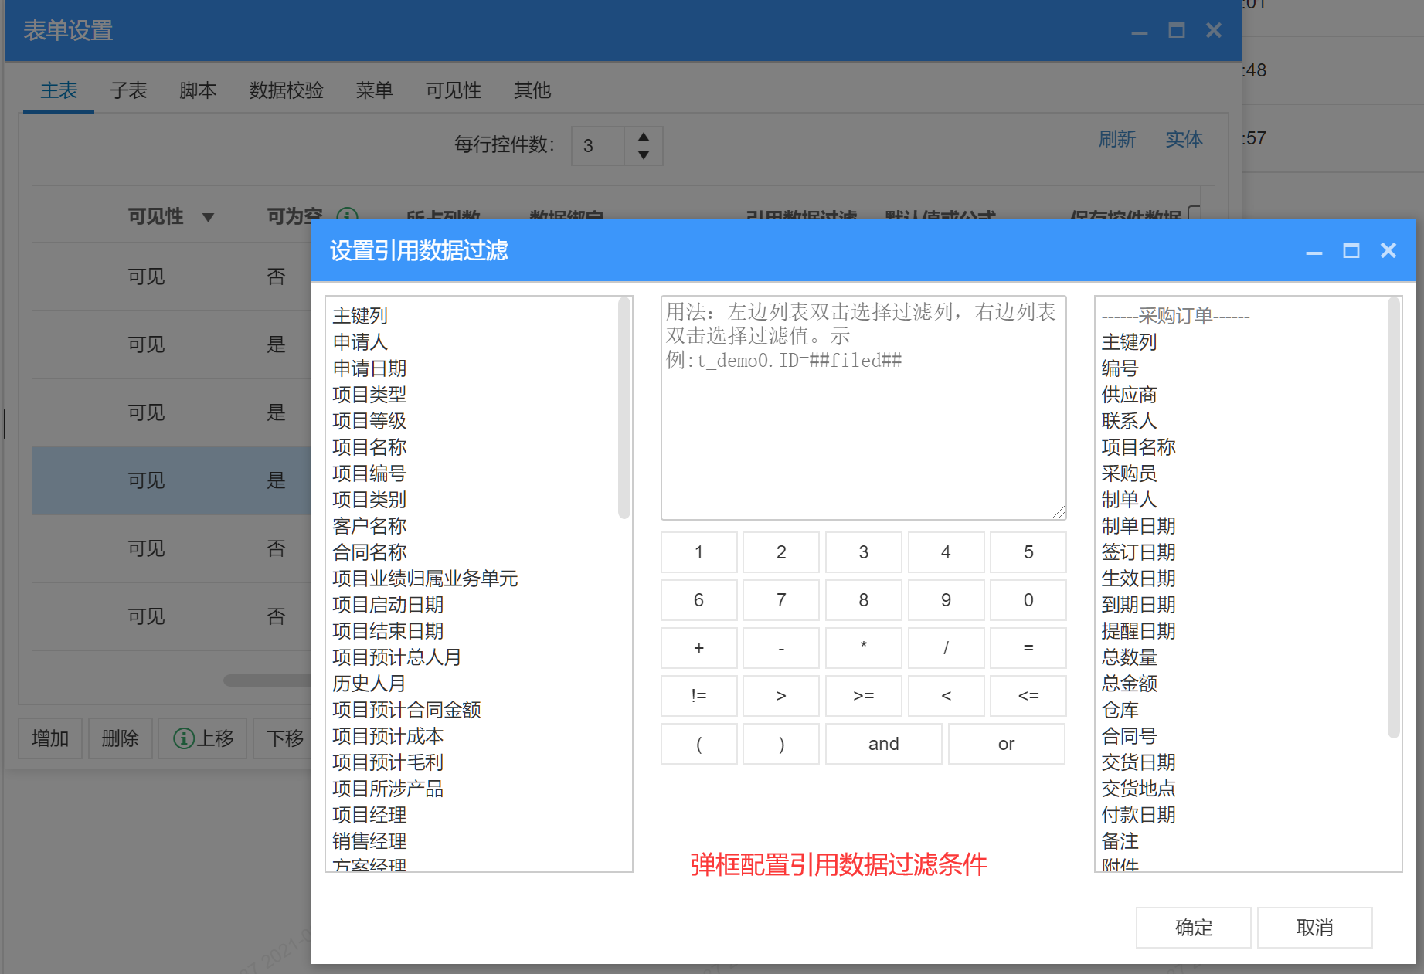Image resolution: width=1424 pixels, height=974 pixels.
Task: Insert the plus operator
Action: pyautogui.click(x=698, y=648)
